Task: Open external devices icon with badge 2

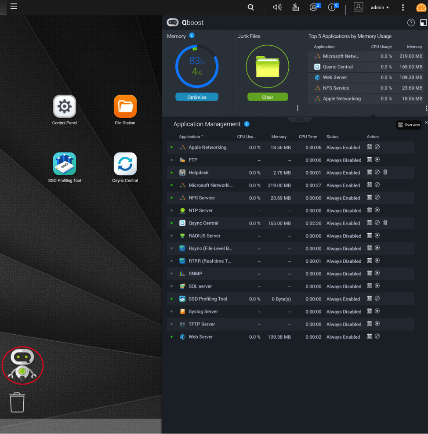Action: pos(314,7)
